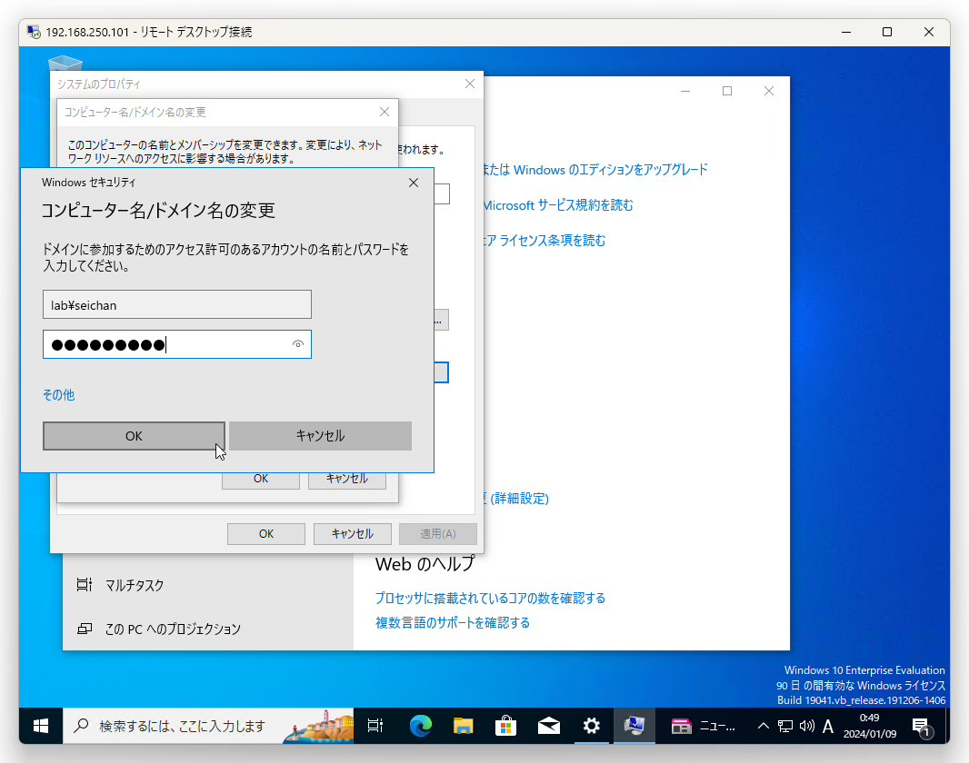This screenshot has width=969, height=763.
Task: Focus the username field lab¥seichan
Action: coord(176,305)
